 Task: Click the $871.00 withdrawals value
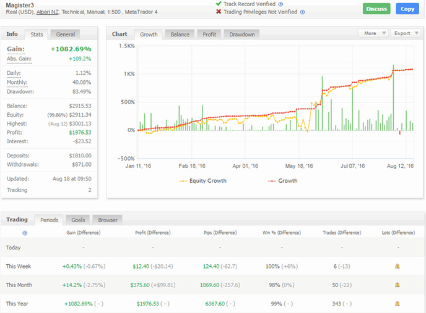[82, 164]
